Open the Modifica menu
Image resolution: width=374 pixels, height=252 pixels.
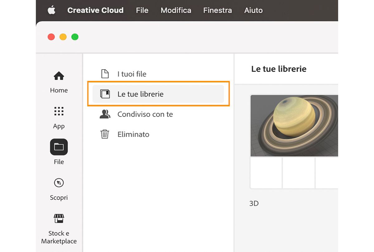(x=176, y=10)
